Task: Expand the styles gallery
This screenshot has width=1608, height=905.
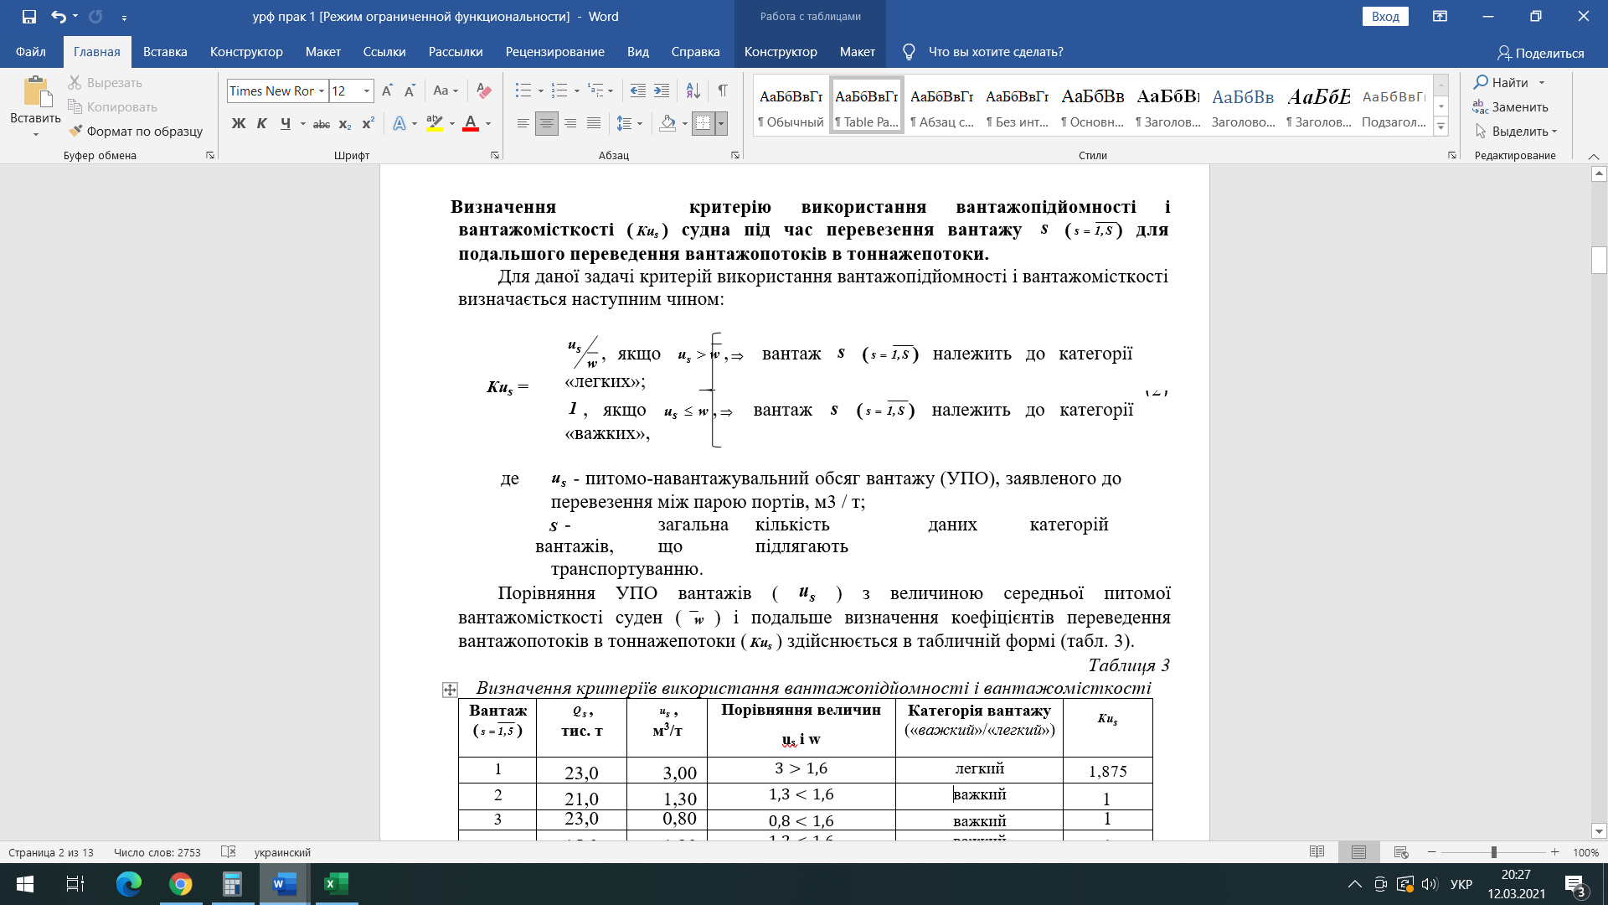Action: point(1441,127)
